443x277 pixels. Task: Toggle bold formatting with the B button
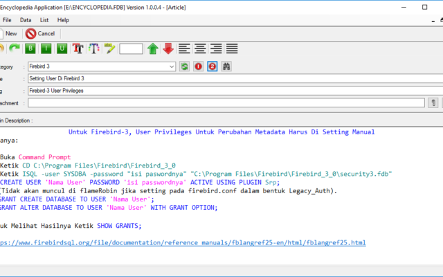tap(30, 48)
